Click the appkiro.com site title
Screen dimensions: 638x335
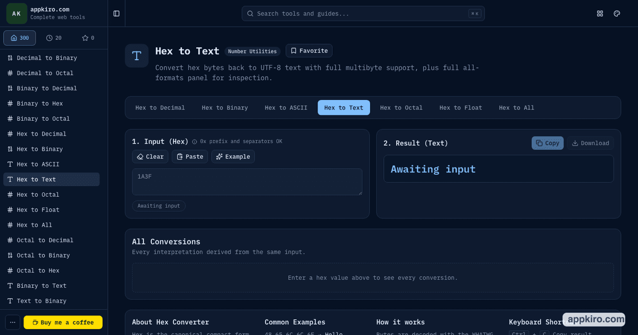click(x=51, y=9)
